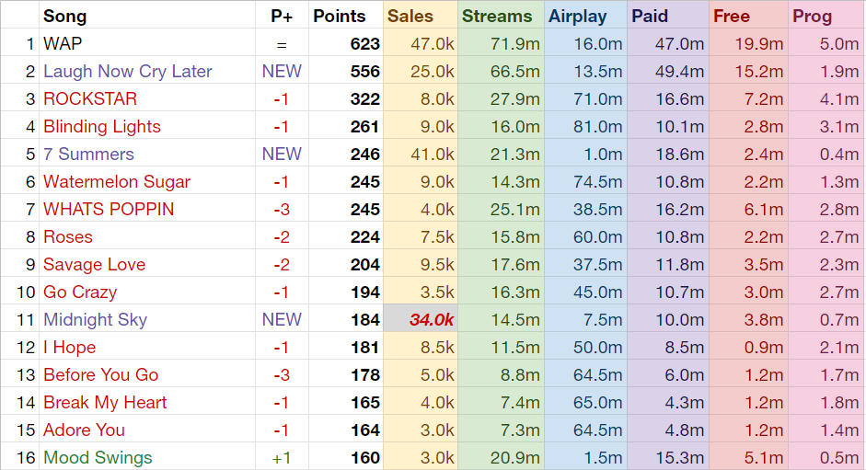
Task: Click the 15.3m paid value
Action: (x=679, y=458)
